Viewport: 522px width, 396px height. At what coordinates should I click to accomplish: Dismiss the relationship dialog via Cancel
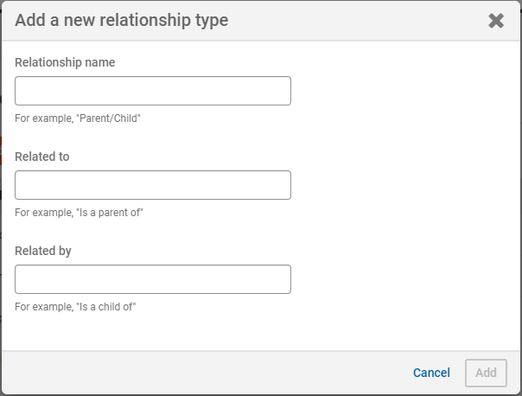431,373
